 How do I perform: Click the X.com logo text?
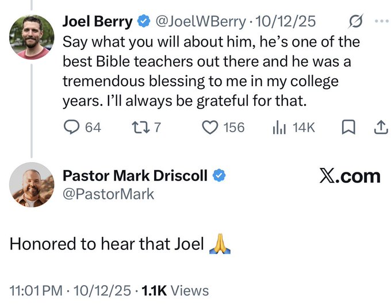350,176
